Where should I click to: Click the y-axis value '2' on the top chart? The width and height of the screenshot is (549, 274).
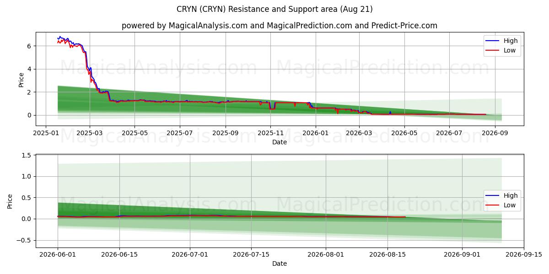tap(29, 92)
